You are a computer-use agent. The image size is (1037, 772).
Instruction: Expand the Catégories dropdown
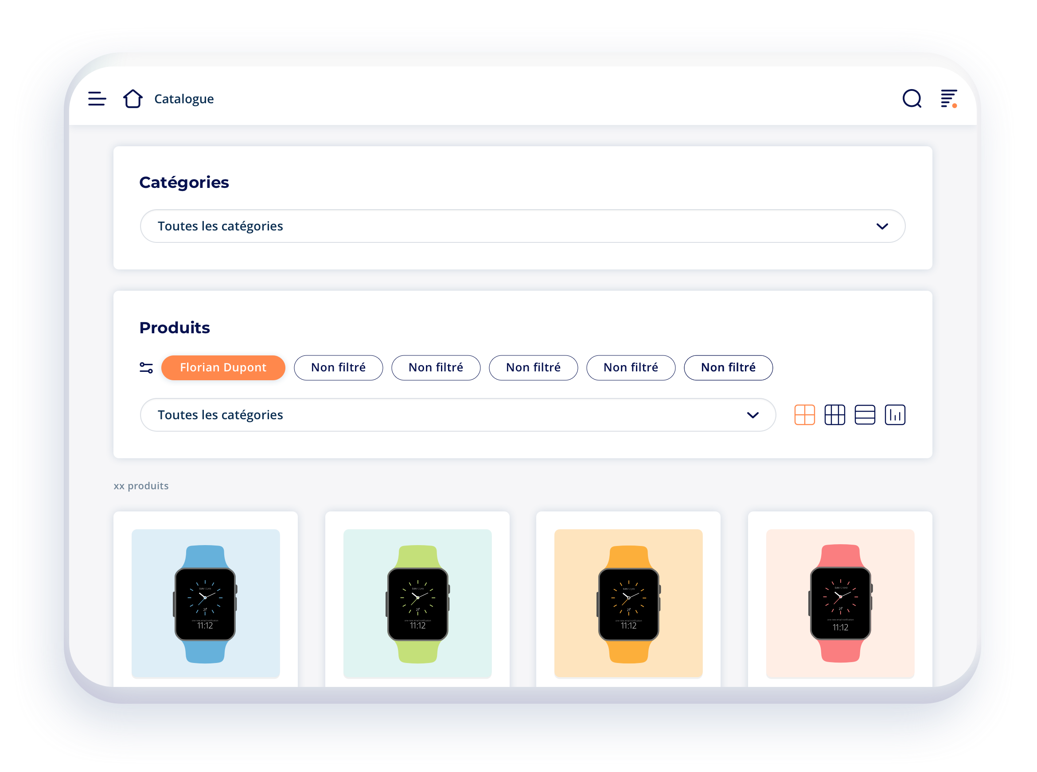(522, 226)
